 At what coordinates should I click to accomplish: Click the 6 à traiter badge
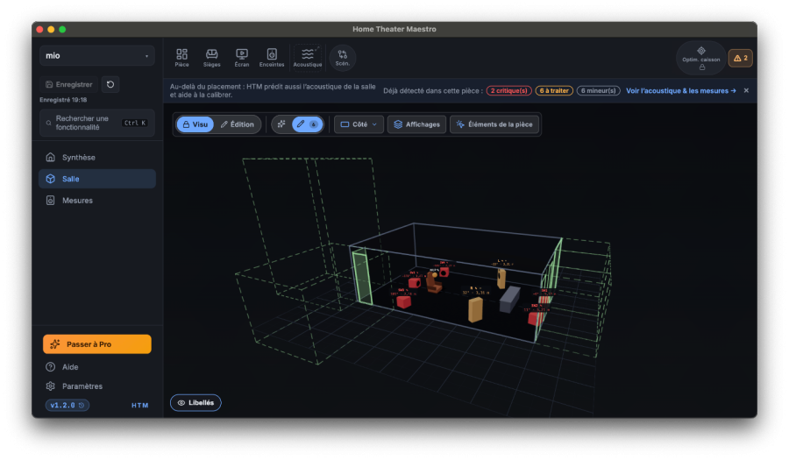point(554,90)
